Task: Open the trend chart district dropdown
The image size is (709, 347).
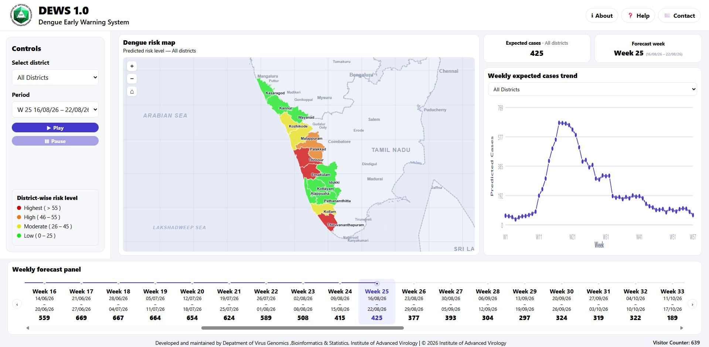Action: [x=593, y=89]
